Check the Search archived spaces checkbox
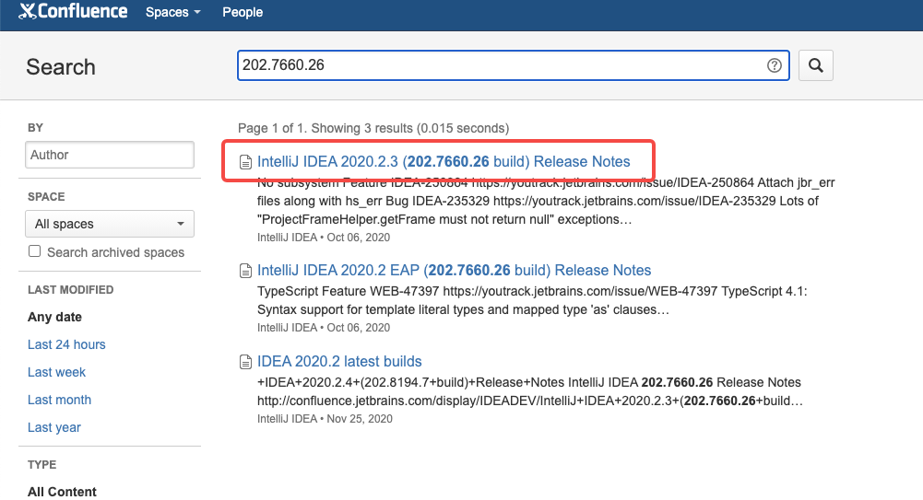Image resolution: width=923 pixels, height=500 pixels. 35,251
